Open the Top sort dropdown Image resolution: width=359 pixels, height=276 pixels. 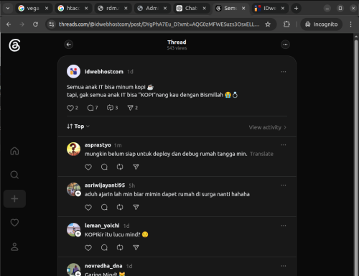pos(78,126)
